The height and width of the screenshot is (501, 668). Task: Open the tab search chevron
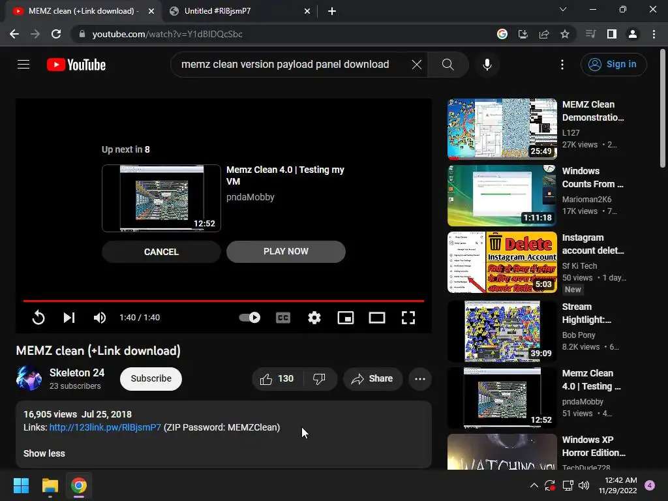point(563,9)
